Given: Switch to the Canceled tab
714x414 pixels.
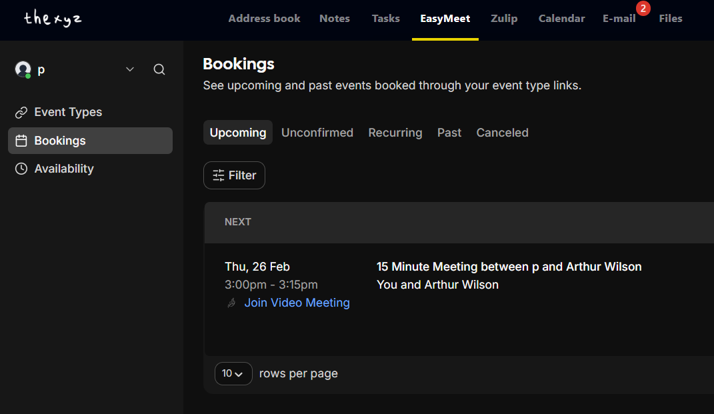Looking at the screenshot, I should click(x=502, y=132).
